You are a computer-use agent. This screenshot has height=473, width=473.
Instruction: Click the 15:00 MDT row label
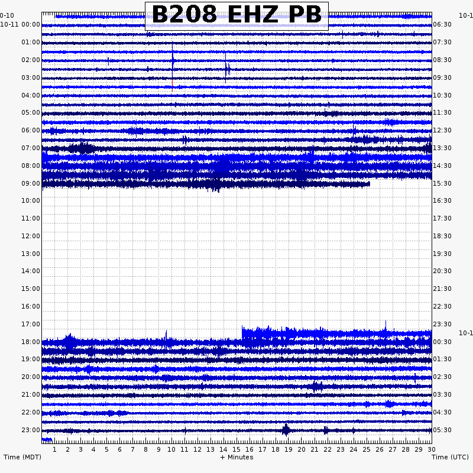click(x=31, y=289)
